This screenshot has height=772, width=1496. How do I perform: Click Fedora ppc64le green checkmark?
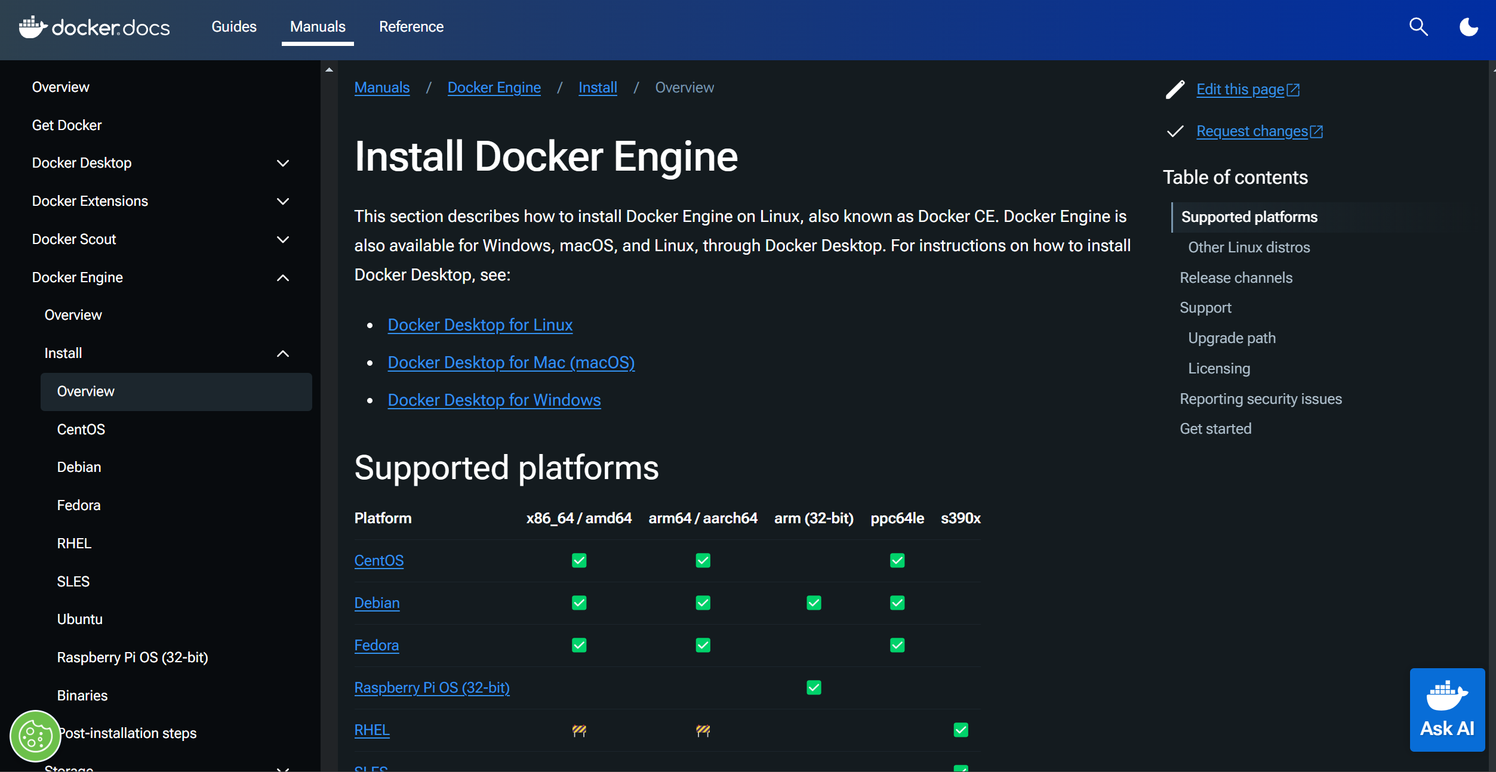tap(897, 645)
